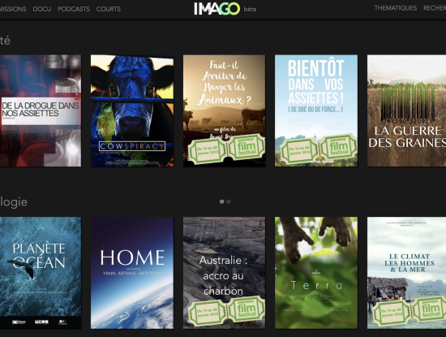Viewport: 446px width, 337px height.
Task: Open La Guerre des Graines poster
Action: point(406,110)
